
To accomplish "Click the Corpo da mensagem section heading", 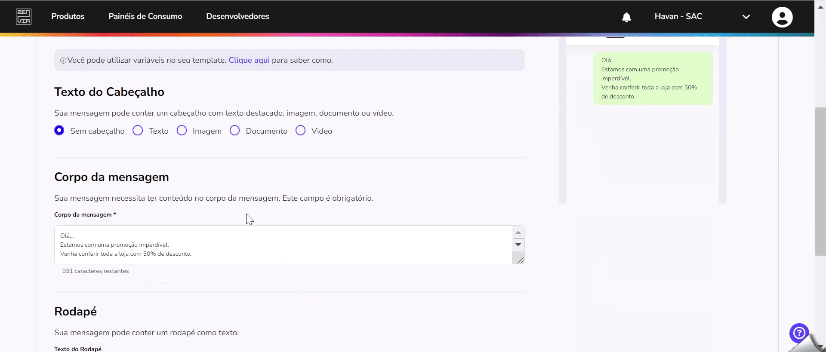I will click(111, 177).
